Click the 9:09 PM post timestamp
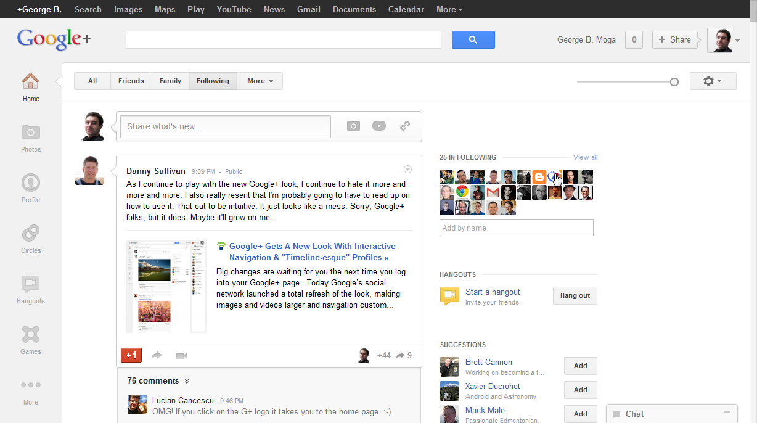The width and height of the screenshot is (757, 423). coord(203,171)
